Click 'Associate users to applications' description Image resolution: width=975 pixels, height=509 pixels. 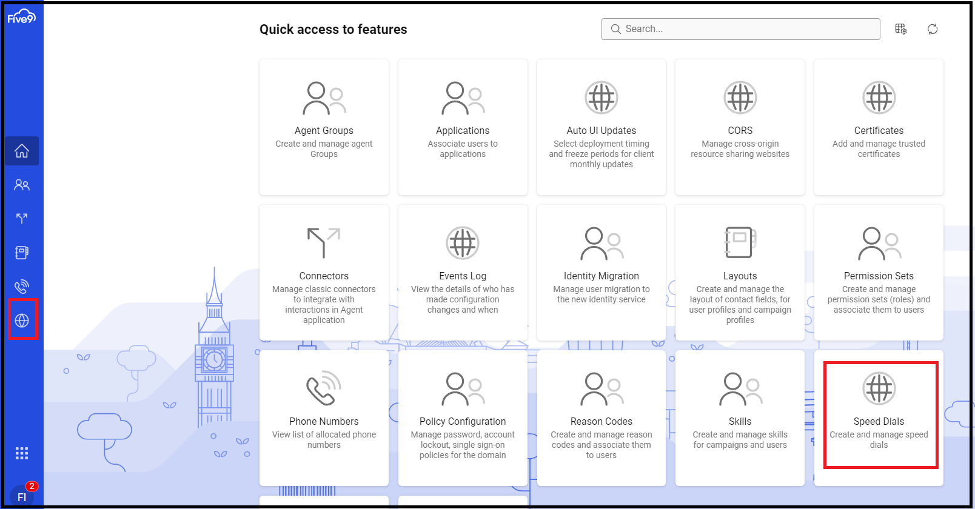[x=463, y=149]
